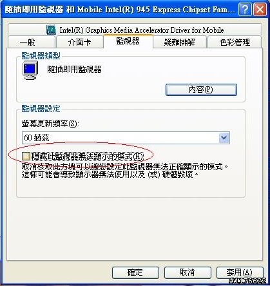Click the blue monitor icon under 監視器類型
Viewport: 270px width, 286px height.
(30, 70)
